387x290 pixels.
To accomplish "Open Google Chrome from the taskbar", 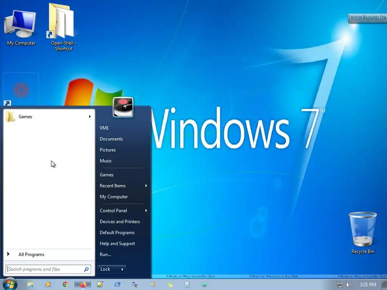I will (x=65, y=284).
